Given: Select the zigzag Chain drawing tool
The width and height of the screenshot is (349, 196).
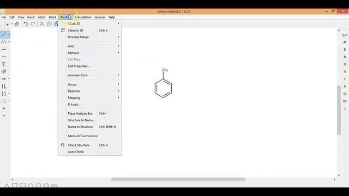Looking at the screenshot, I should pos(4,42).
